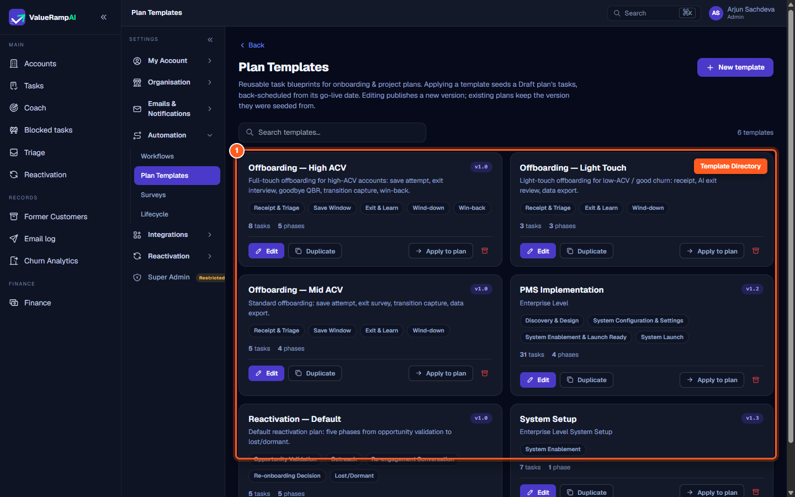Apply Offboarding — High ACV to plan
This screenshot has height=497, width=795.
click(441, 251)
